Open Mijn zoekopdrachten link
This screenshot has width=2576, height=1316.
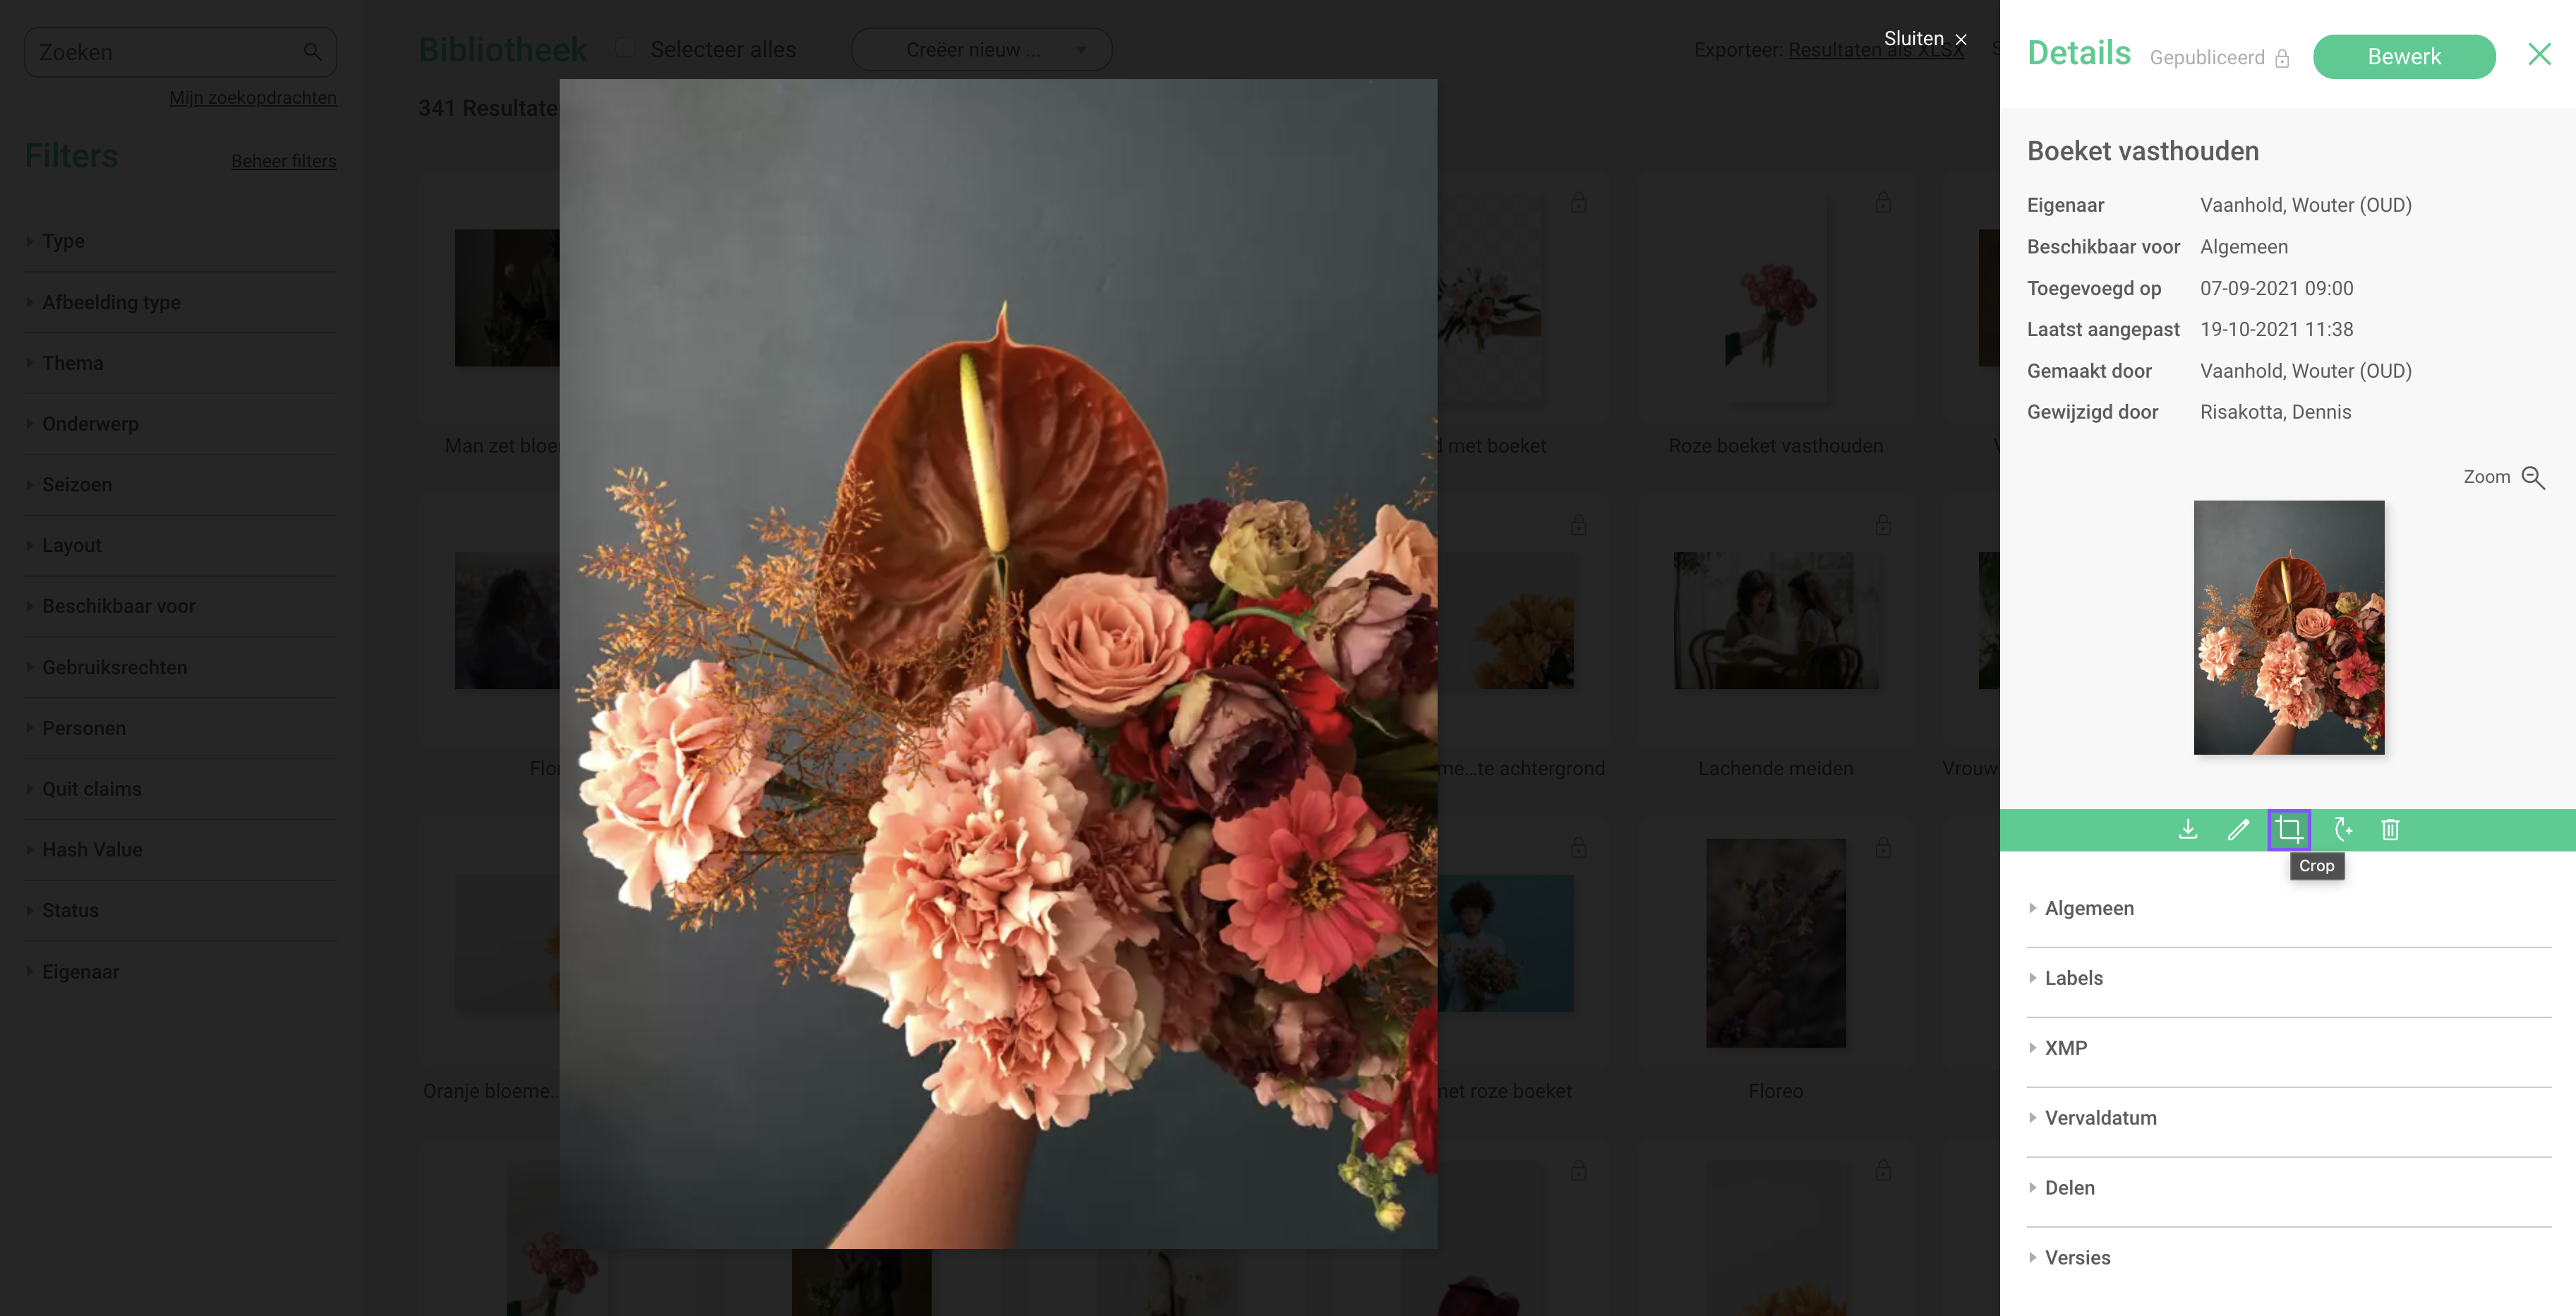pos(253,98)
